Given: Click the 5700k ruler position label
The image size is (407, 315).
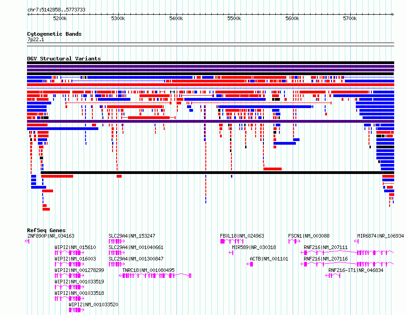Looking at the screenshot, I should [x=350, y=18].
